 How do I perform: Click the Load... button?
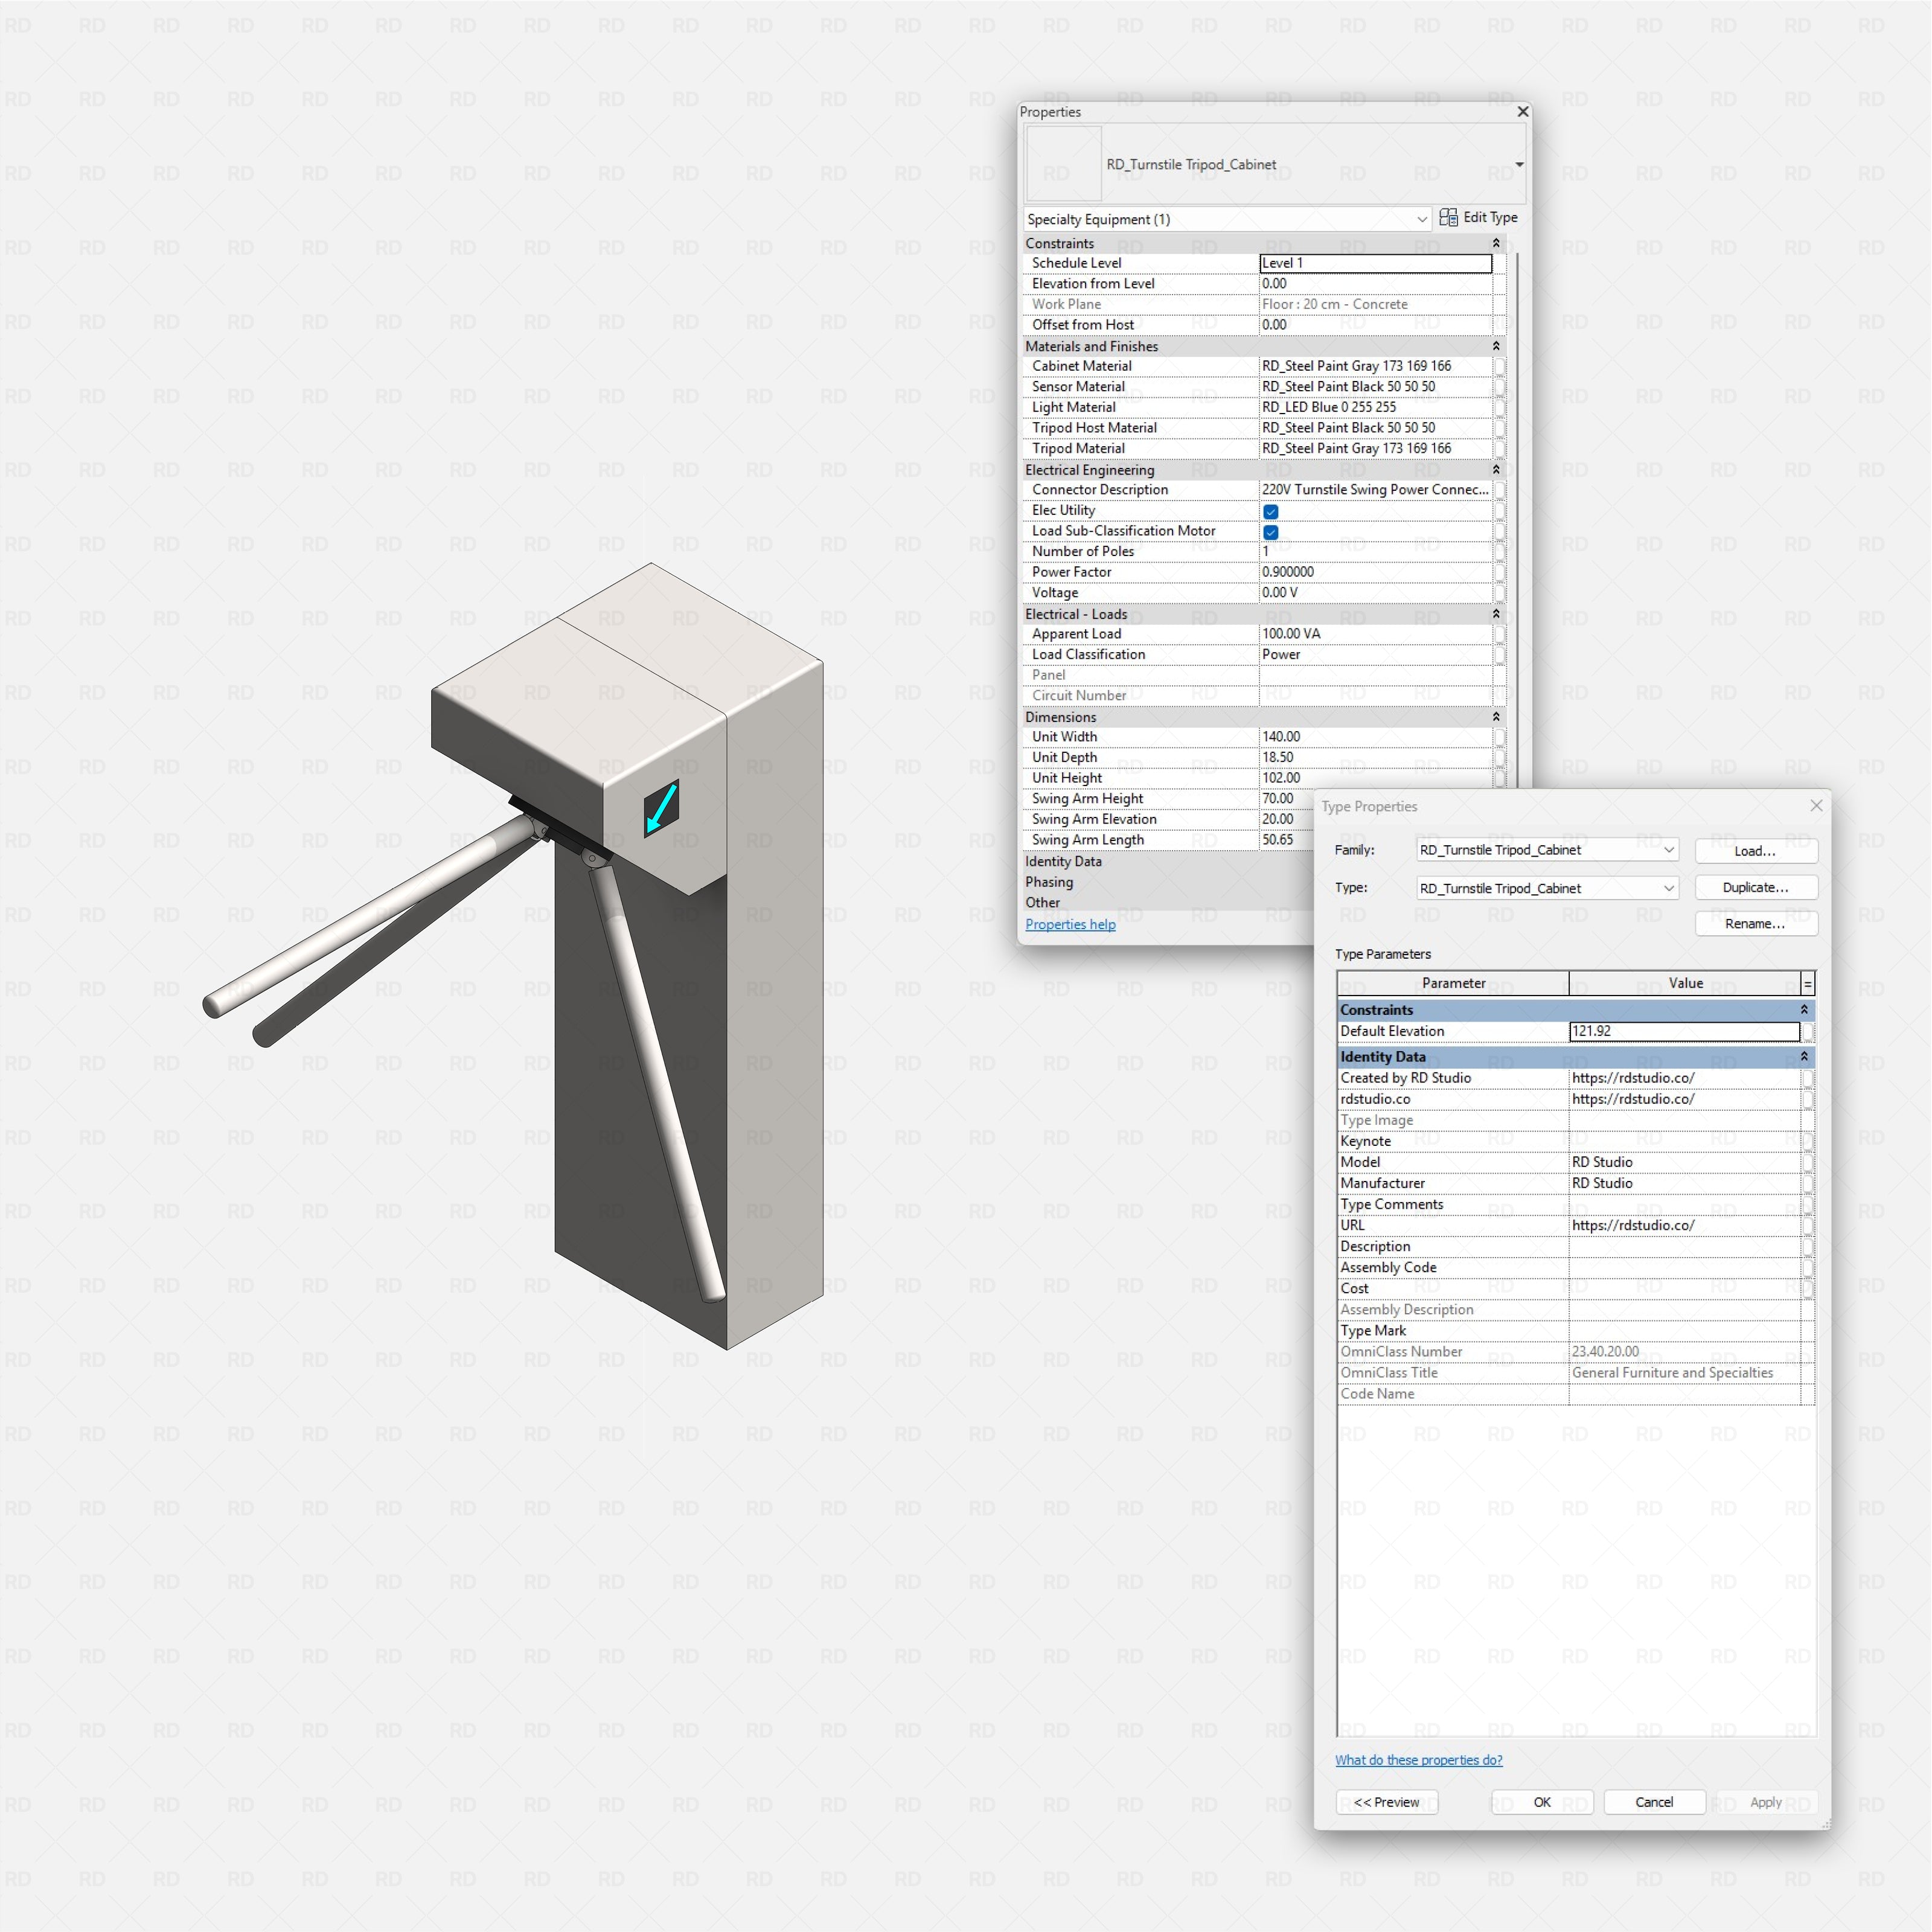pyautogui.click(x=1755, y=851)
